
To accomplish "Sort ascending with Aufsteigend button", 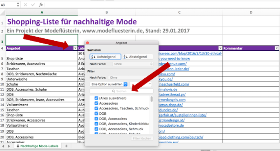I will coord(105,57).
